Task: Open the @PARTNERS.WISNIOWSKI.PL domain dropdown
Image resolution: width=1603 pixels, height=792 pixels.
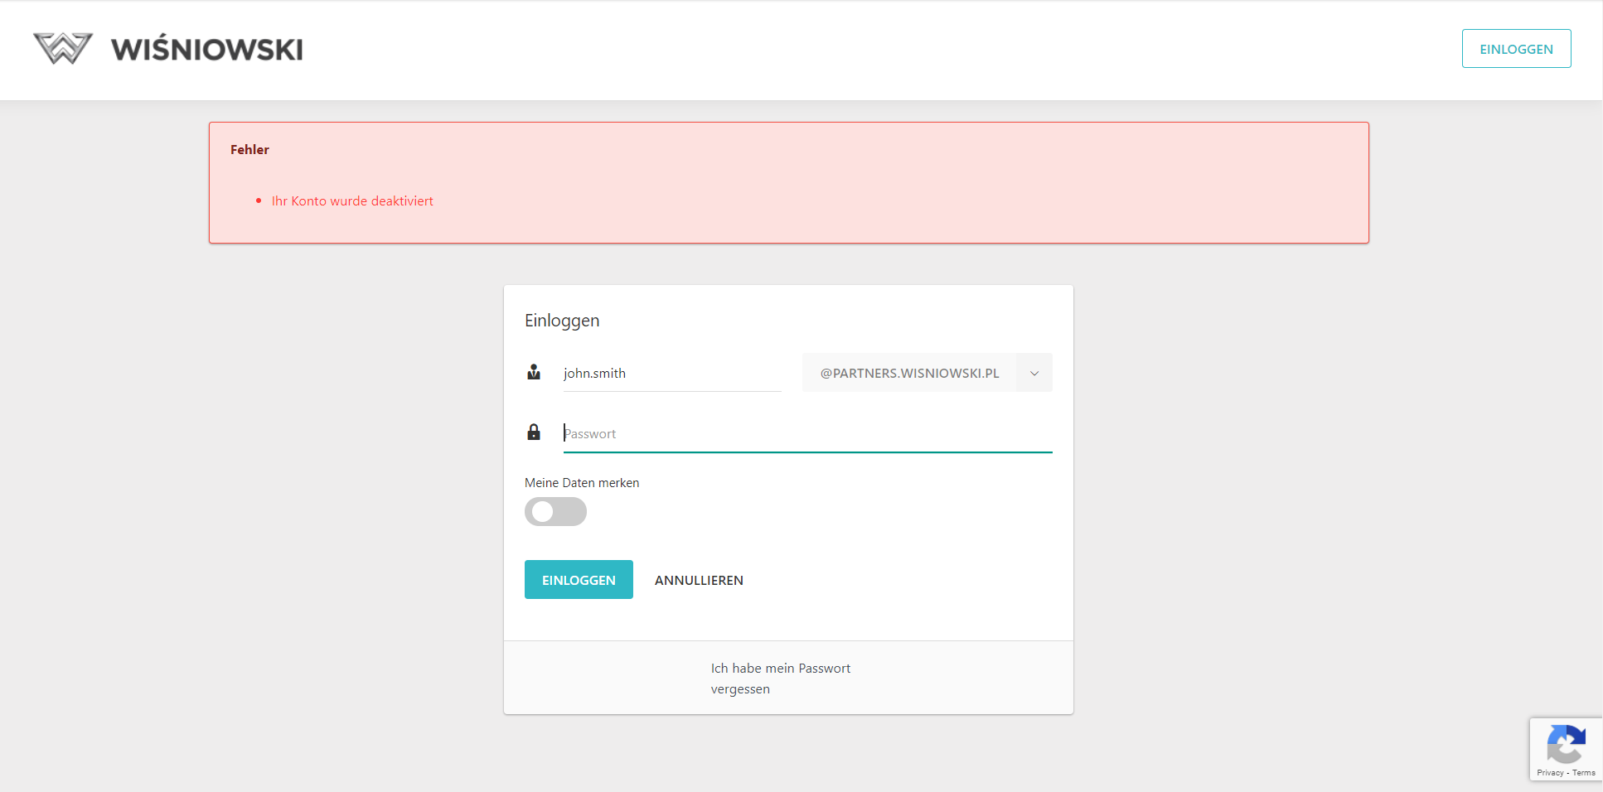Action: coord(909,373)
